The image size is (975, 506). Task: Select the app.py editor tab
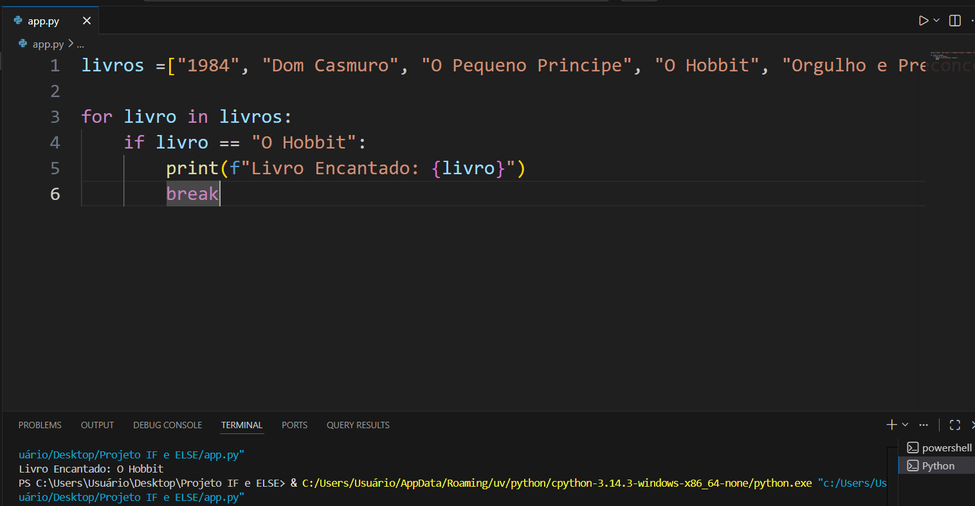[x=43, y=21]
